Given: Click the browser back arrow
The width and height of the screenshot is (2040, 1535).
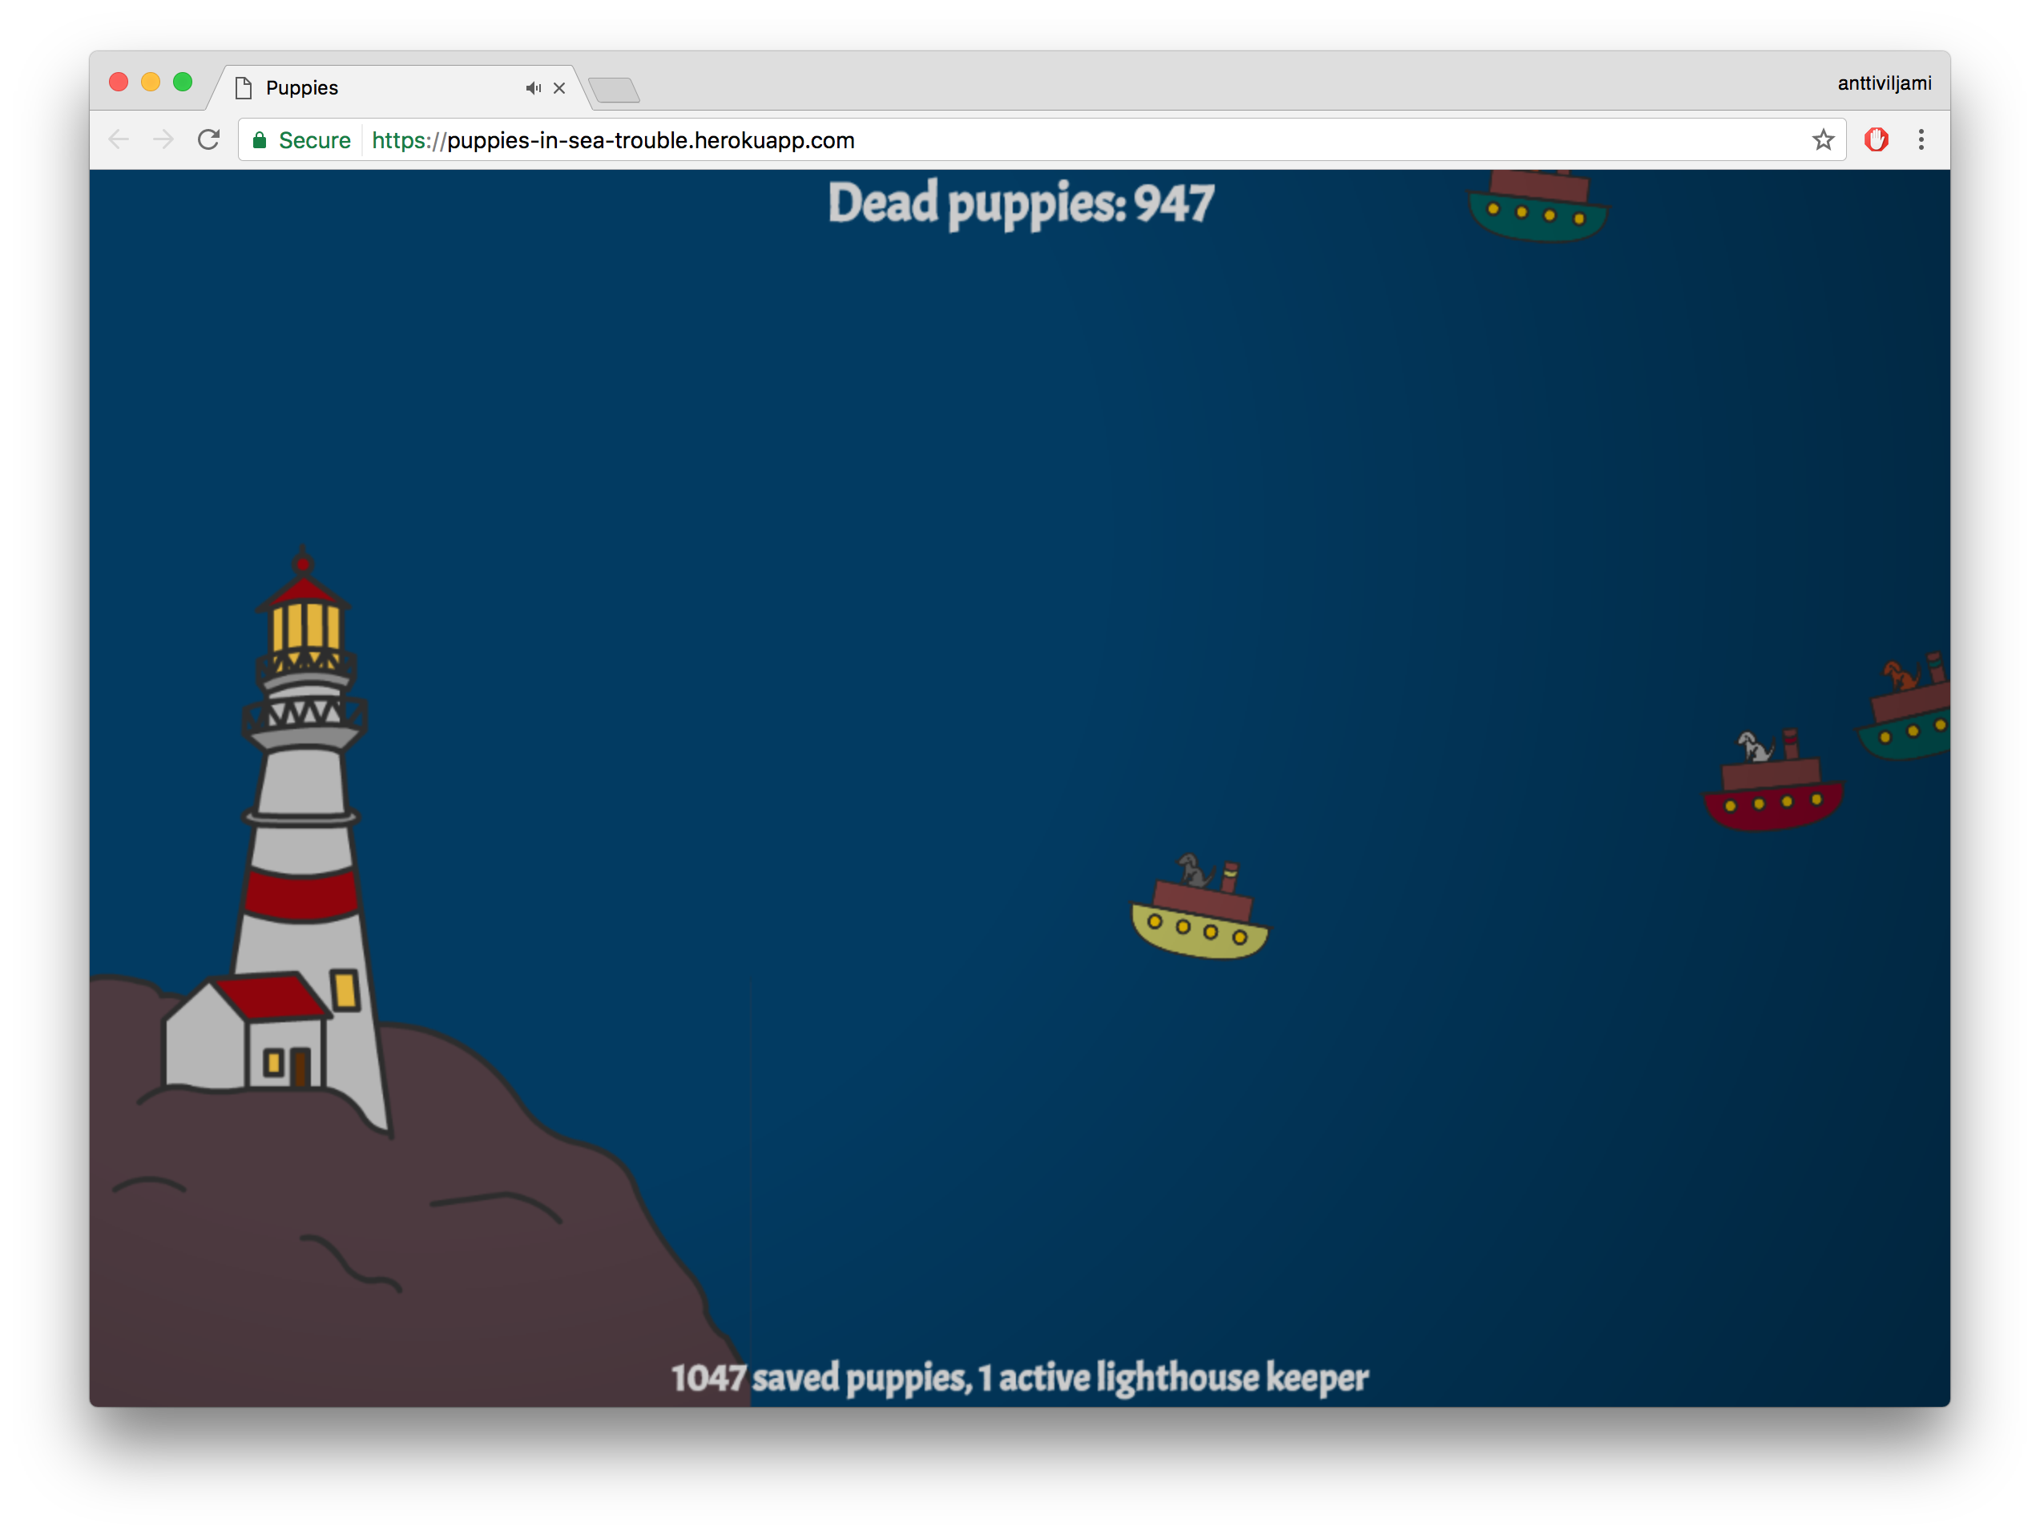Looking at the screenshot, I should pyautogui.click(x=119, y=140).
